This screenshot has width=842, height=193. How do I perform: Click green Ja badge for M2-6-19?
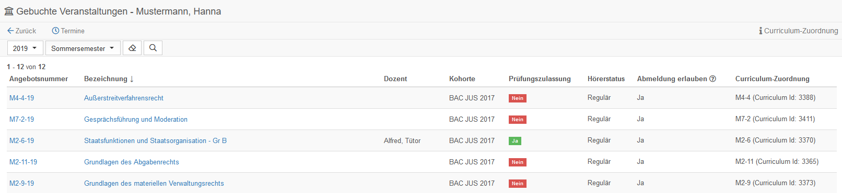515,141
